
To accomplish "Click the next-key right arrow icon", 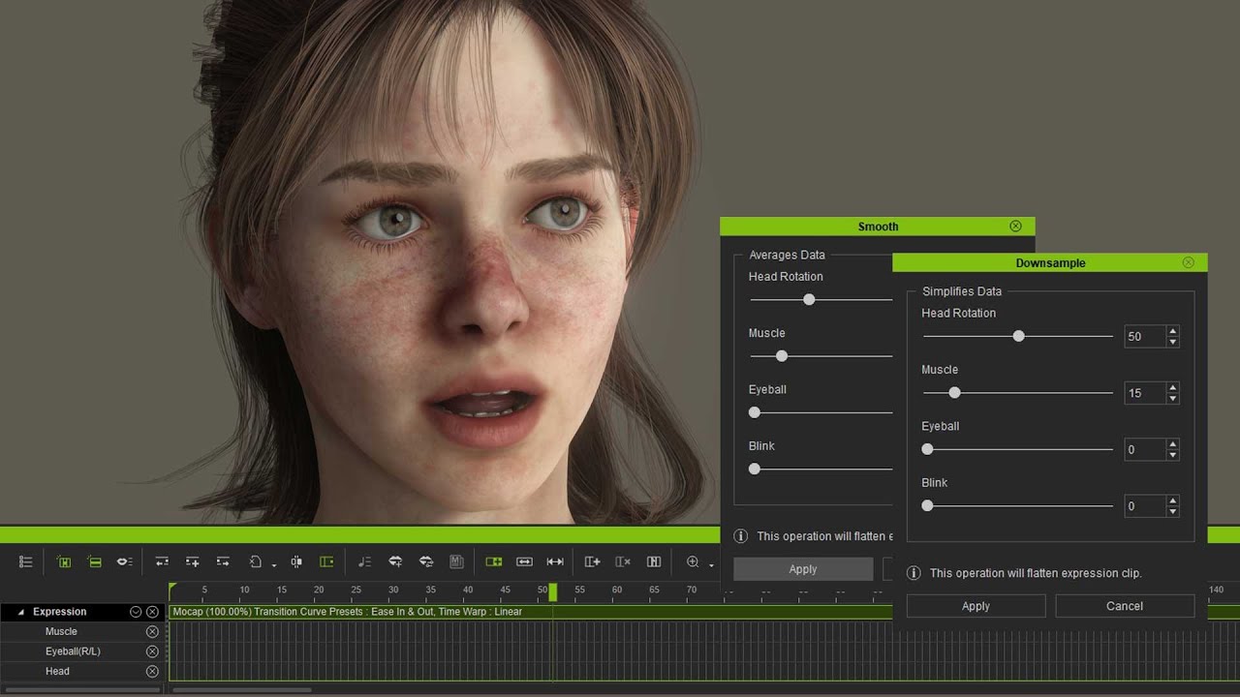I will coord(223,561).
